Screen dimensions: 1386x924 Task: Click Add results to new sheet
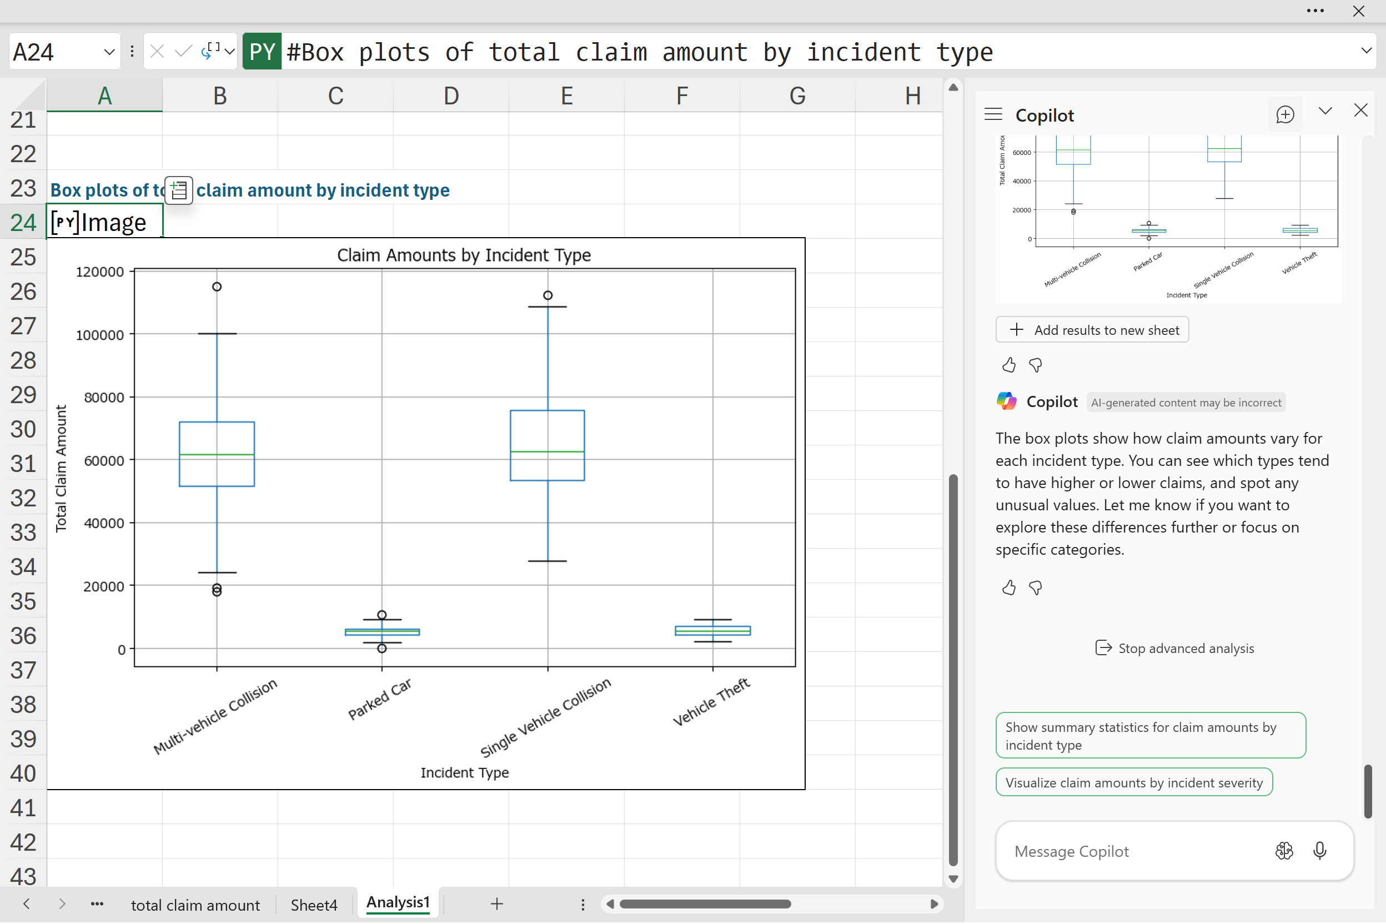1092,330
